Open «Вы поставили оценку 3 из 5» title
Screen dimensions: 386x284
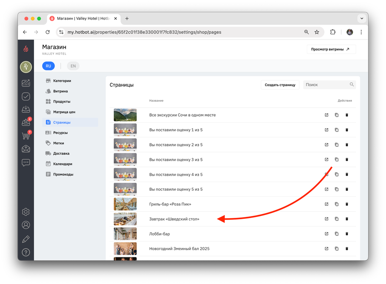(176, 159)
